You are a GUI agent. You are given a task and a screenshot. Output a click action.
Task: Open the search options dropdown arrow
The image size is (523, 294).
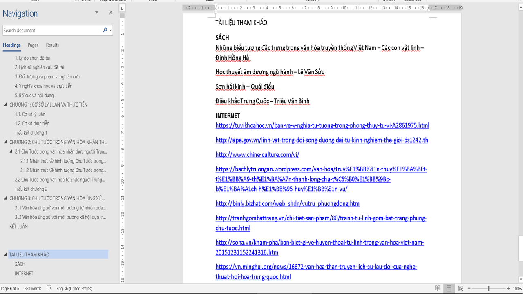[111, 31]
